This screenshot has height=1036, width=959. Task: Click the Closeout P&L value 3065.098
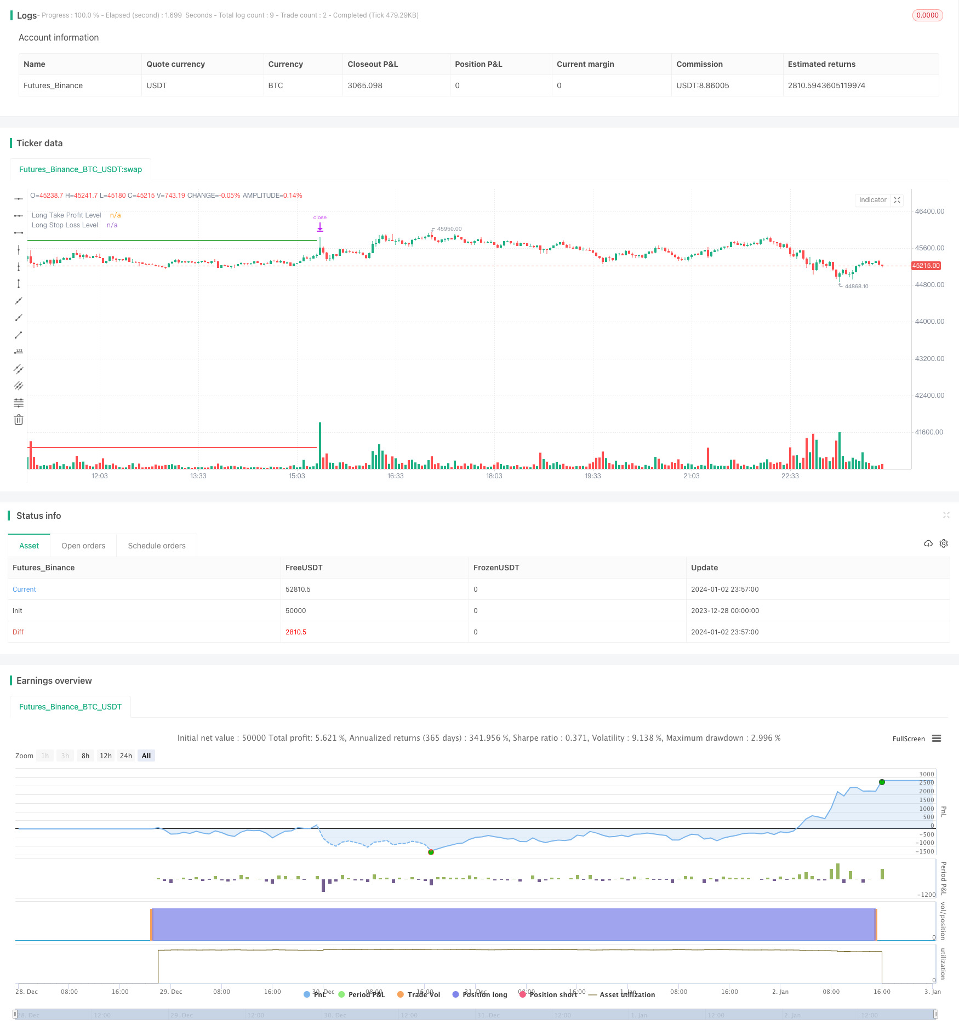365,85
